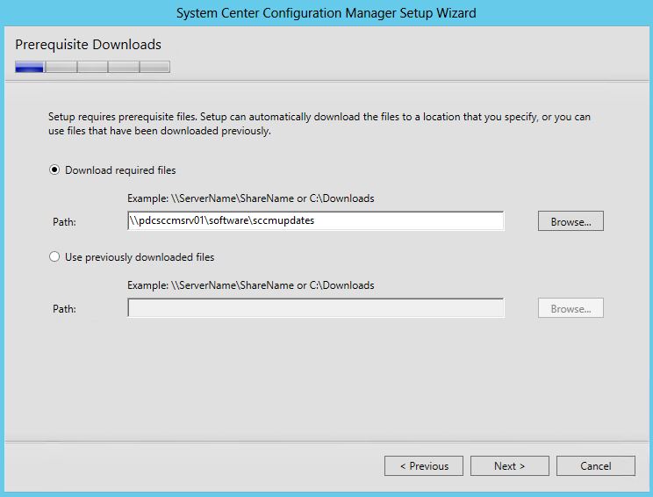Image resolution: width=653 pixels, height=497 pixels.
Task: Click the download path field containing \\pdcsccmsrv01
Action: pyautogui.click(x=316, y=220)
